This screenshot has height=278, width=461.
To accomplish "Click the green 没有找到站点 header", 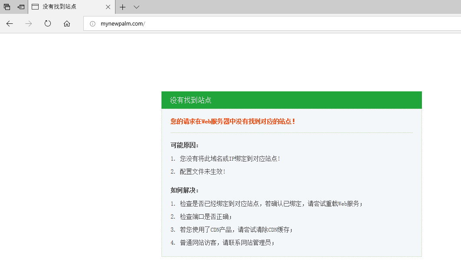I will (x=292, y=100).
